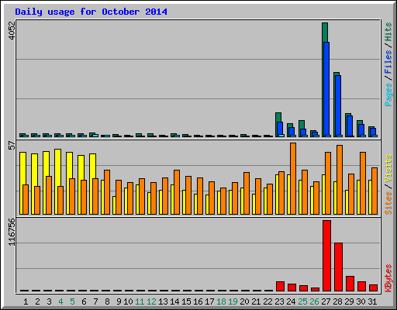The height and width of the screenshot is (310, 397).
Task: Click the orange "Sites" legend label
Action: point(388,203)
